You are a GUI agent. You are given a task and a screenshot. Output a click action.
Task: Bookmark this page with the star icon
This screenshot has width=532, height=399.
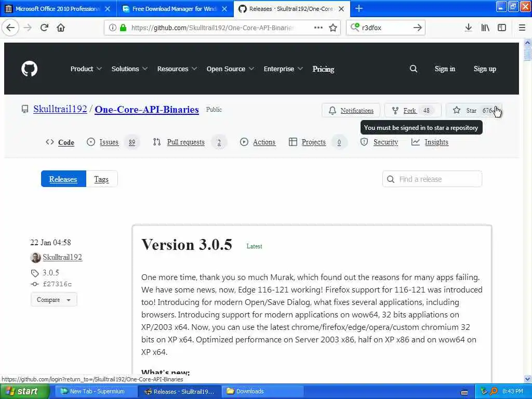[333, 28]
